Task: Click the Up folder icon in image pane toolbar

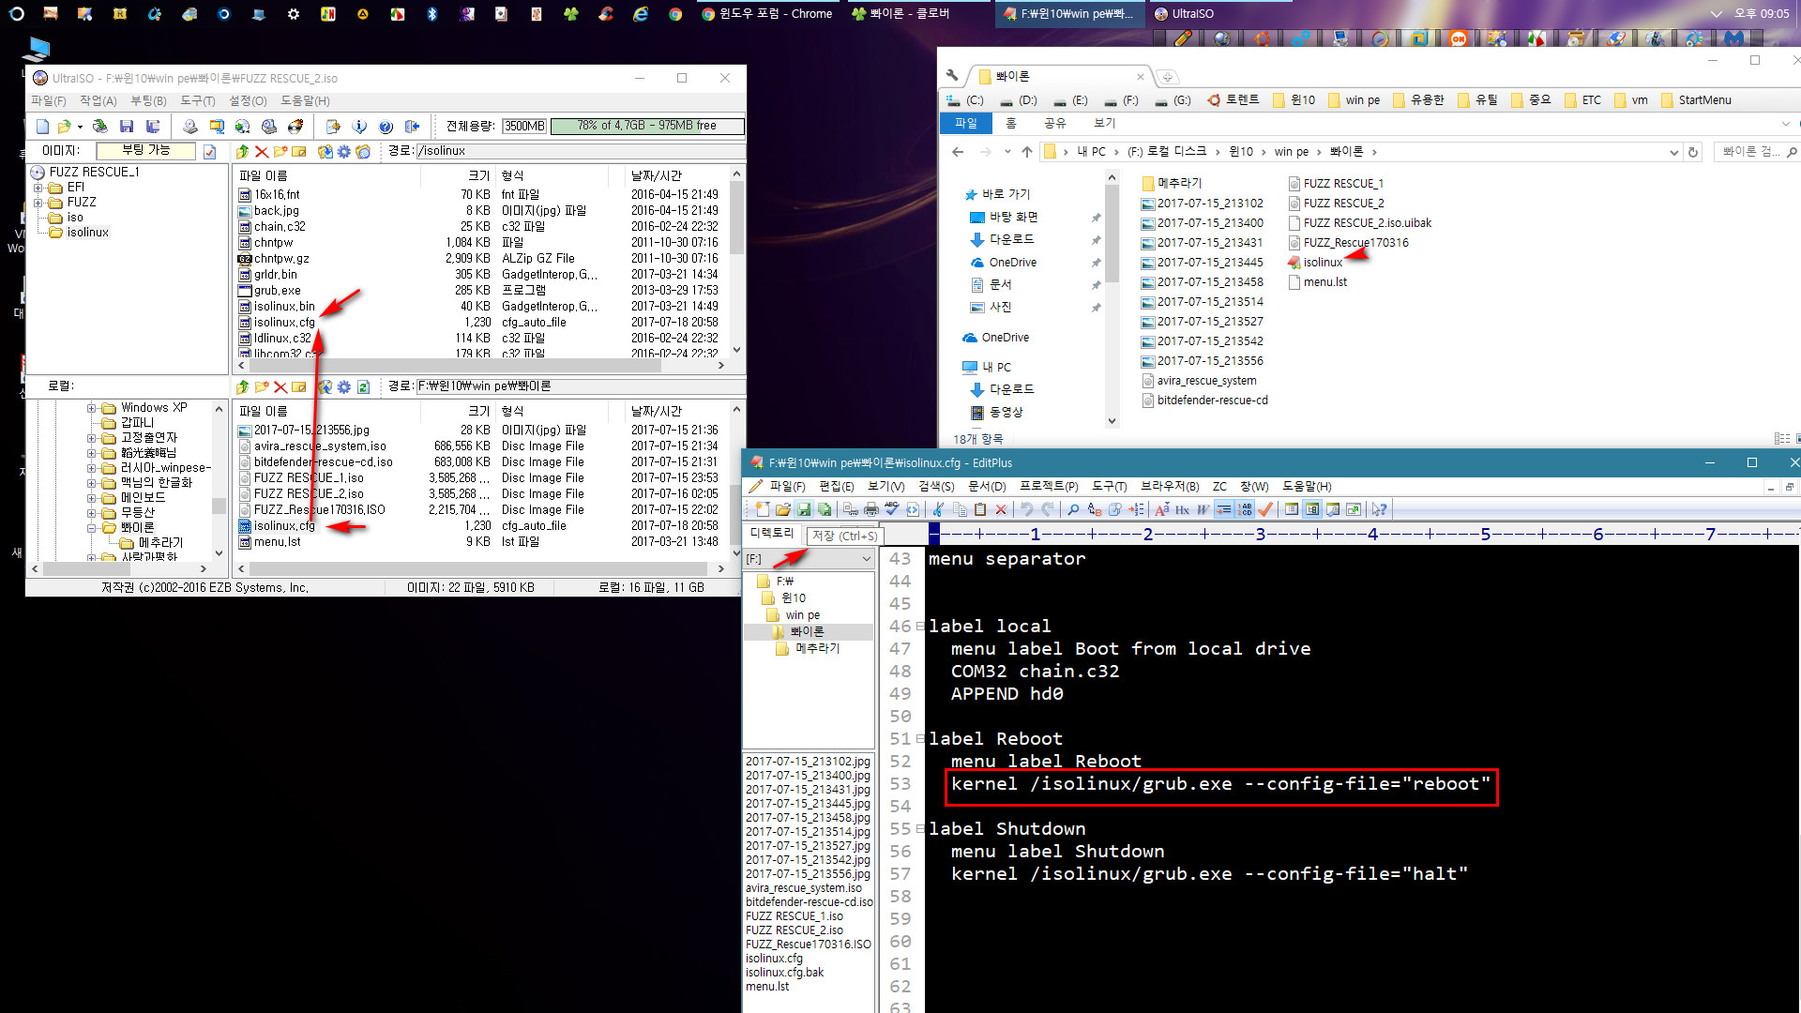Action: tap(243, 151)
